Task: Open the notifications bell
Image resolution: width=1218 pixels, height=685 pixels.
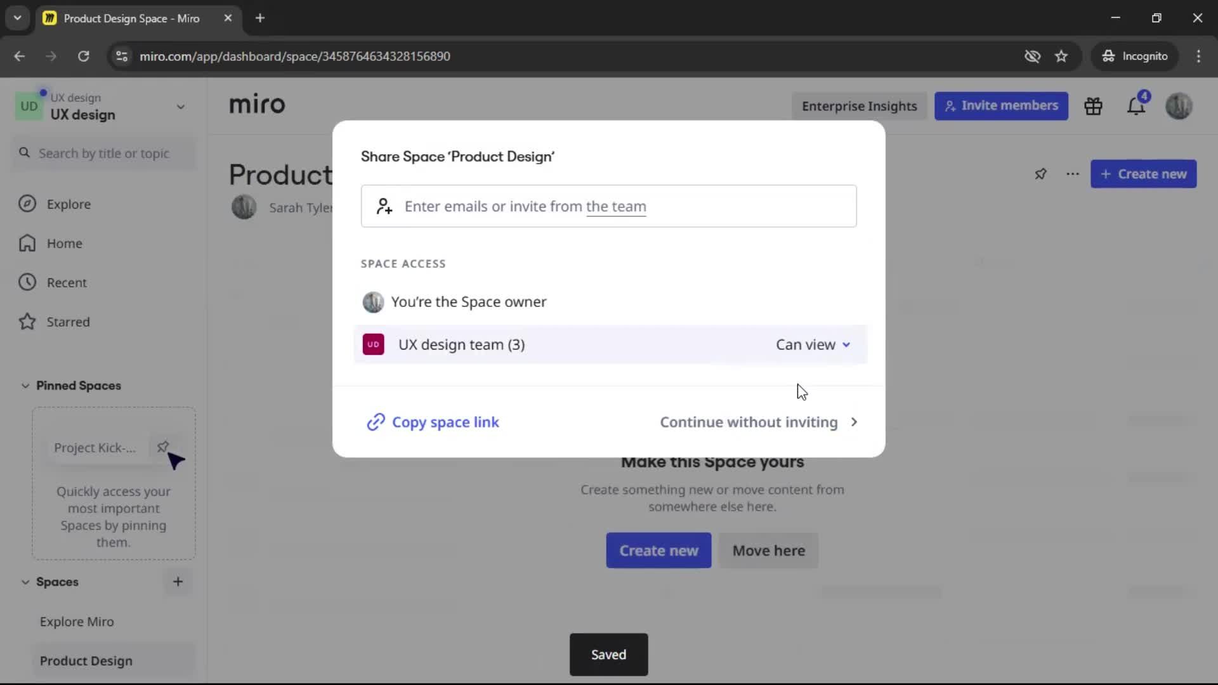Action: click(x=1136, y=106)
